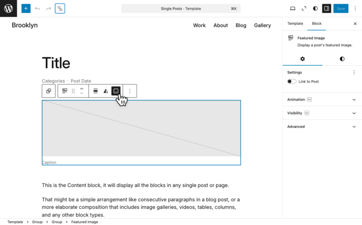The height and width of the screenshot is (225, 362).
Task: Click the Blog navigation link
Action: tap(241, 25)
